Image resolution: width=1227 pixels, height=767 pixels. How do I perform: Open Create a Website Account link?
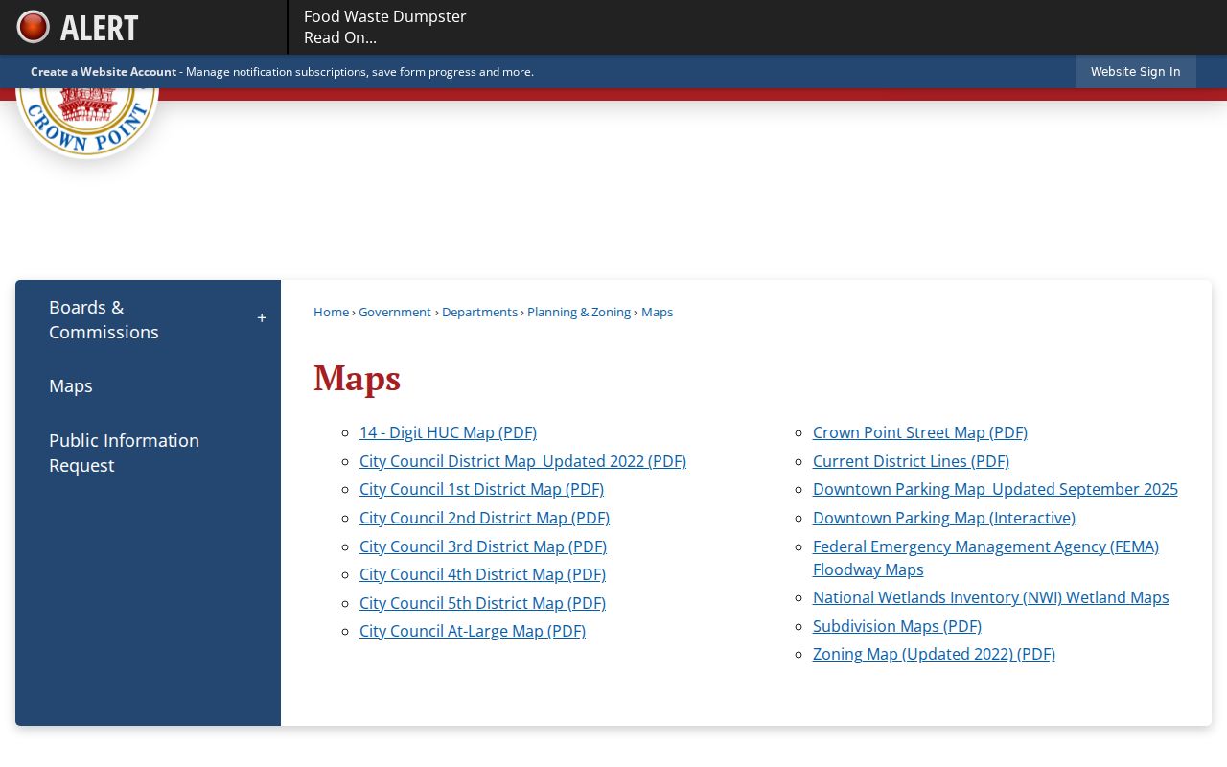pyautogui.click(x=104, y=72)
